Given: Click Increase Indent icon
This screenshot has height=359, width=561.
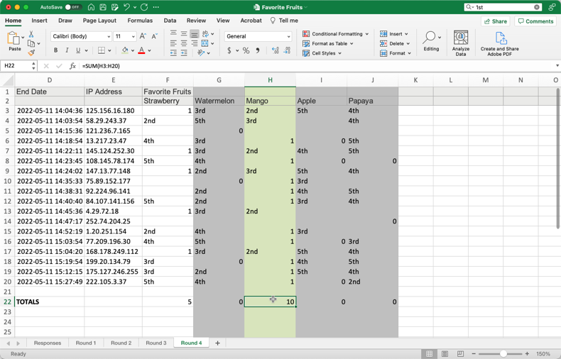Looking at the screenshot, I should (x=184, y=53).
